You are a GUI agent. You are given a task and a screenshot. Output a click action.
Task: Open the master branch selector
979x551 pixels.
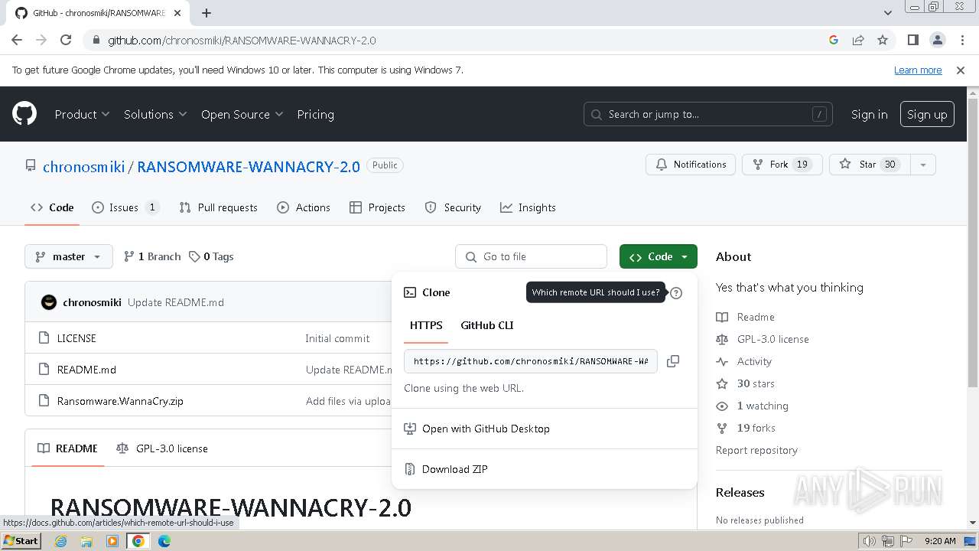pos(69,256)
